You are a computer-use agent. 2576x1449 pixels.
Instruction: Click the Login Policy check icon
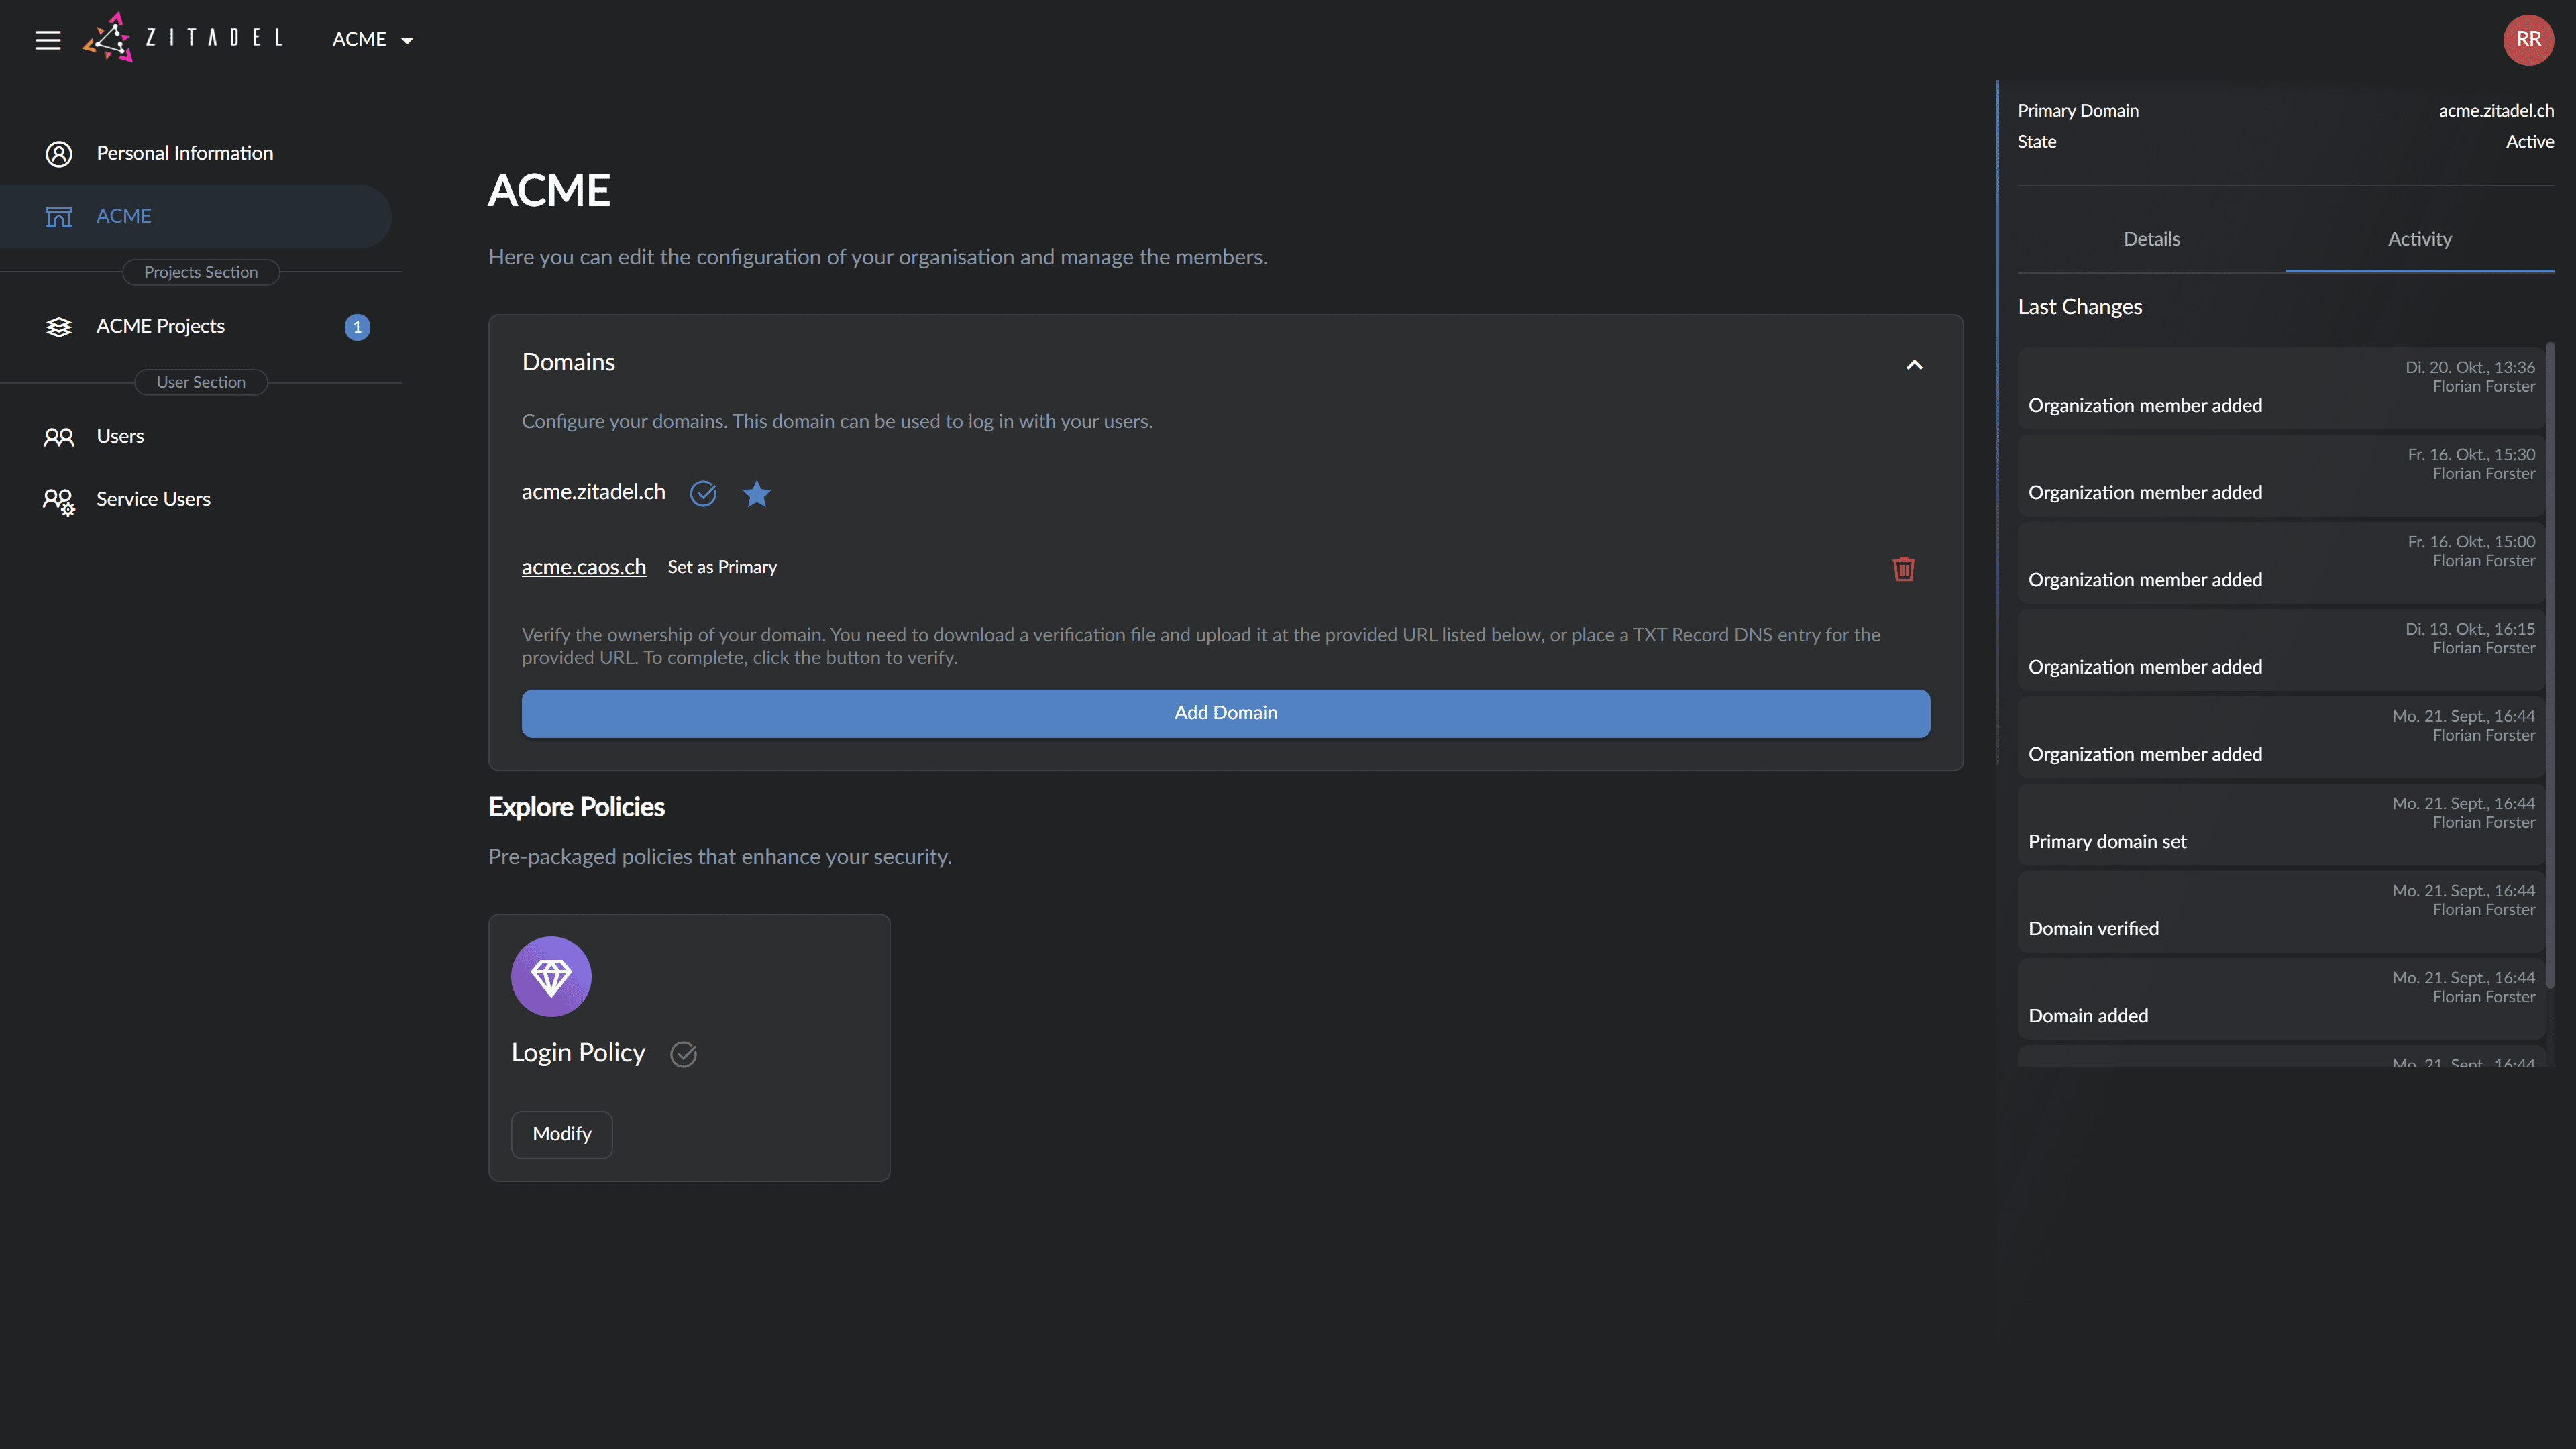[683, 1053]
